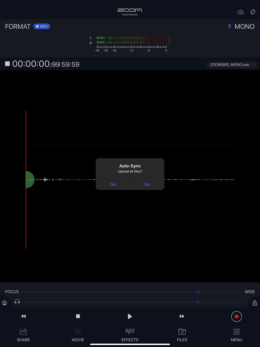Tap the blue microphone icon

pyautogui.click(x=229, y=26)
